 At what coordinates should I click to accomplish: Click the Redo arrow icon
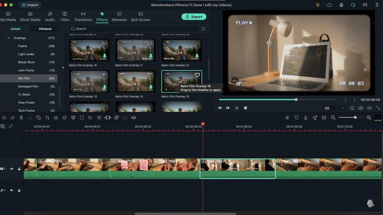13,118
